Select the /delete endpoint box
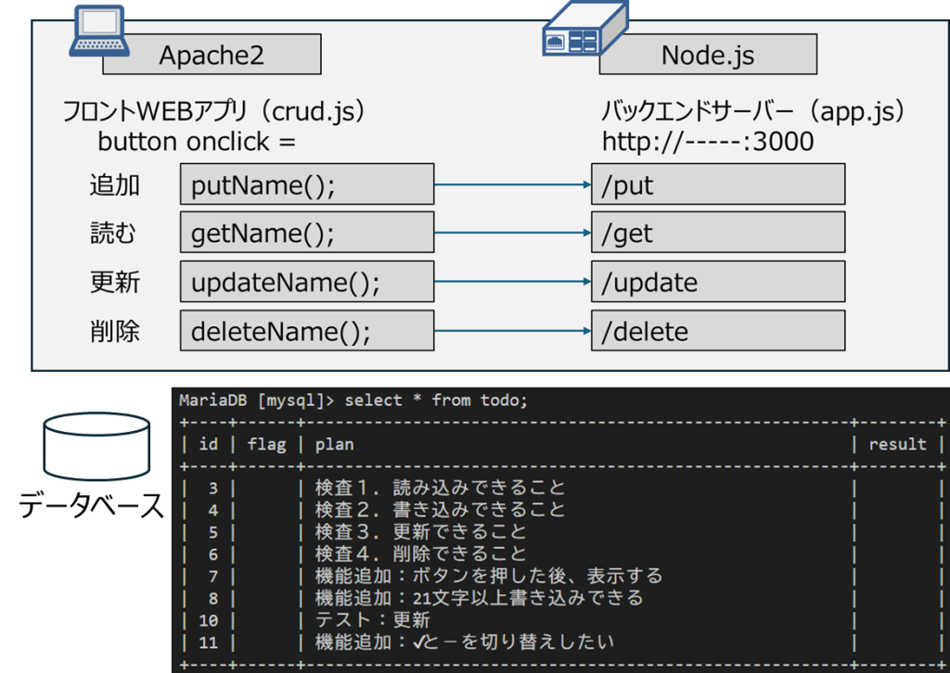The image size is (950, 673). point(718,330)
